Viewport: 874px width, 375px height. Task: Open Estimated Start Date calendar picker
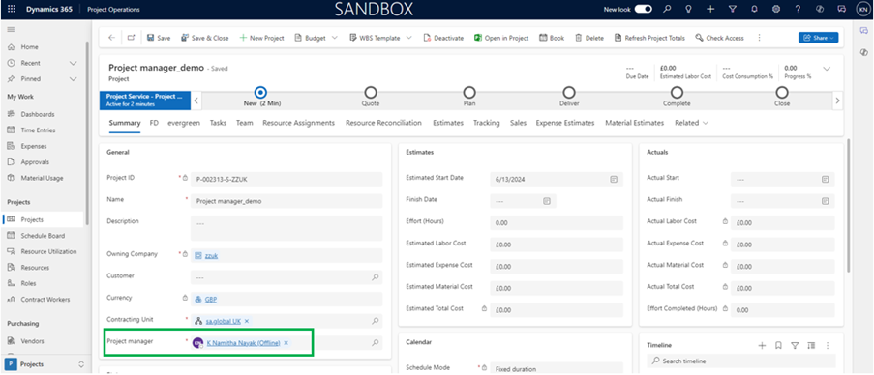click(613, 179)
